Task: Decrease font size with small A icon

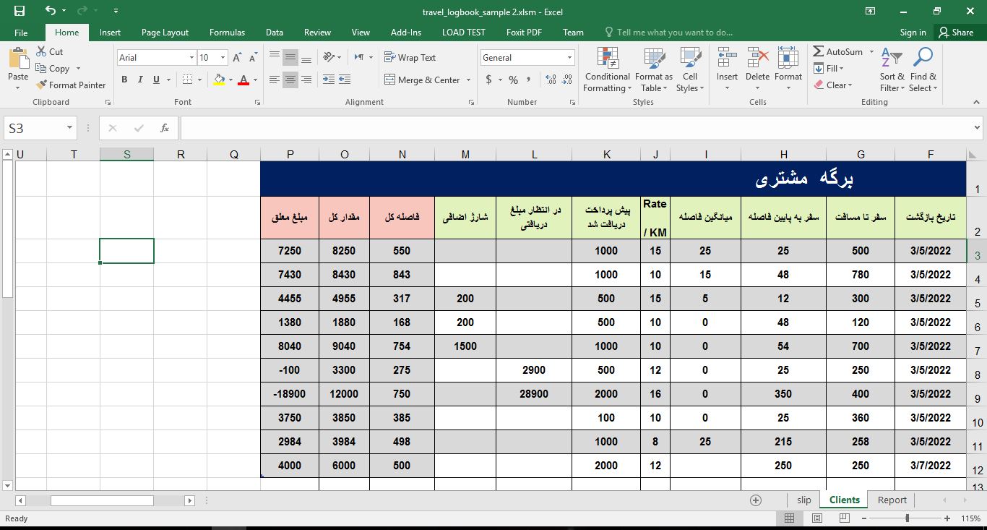Action: [x=253, y=58]
